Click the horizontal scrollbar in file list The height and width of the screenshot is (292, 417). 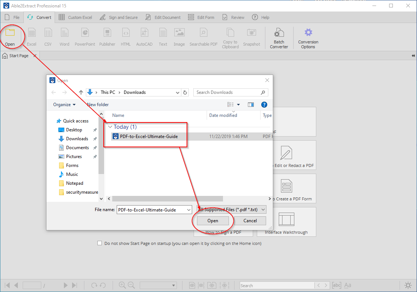click(x=168, y=199)
